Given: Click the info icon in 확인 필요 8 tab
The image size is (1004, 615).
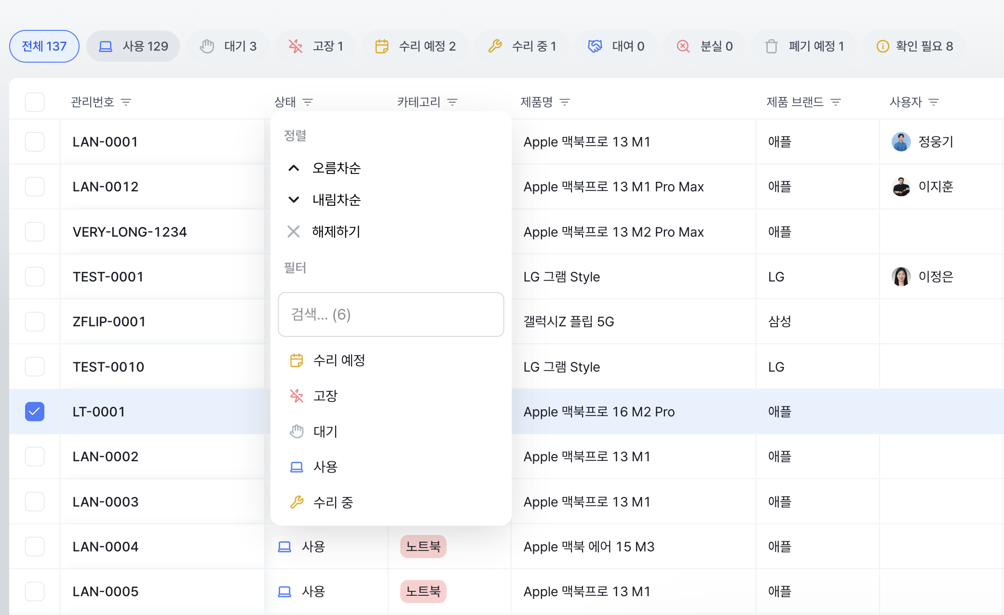Looking at the screenshot, I should (882, 46).
